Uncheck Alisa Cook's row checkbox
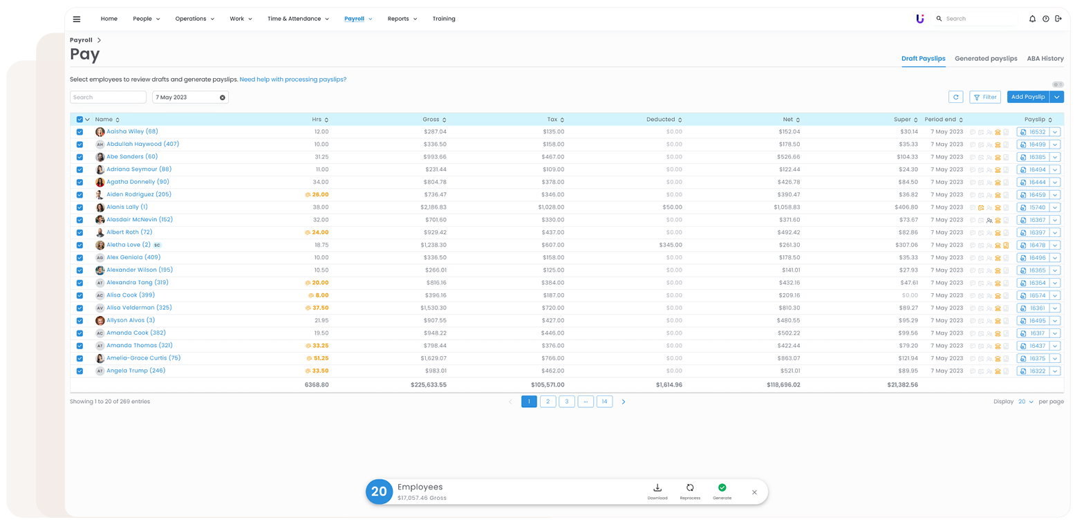The height and width of the screenshot is (522, 1075). pos(80,295)
